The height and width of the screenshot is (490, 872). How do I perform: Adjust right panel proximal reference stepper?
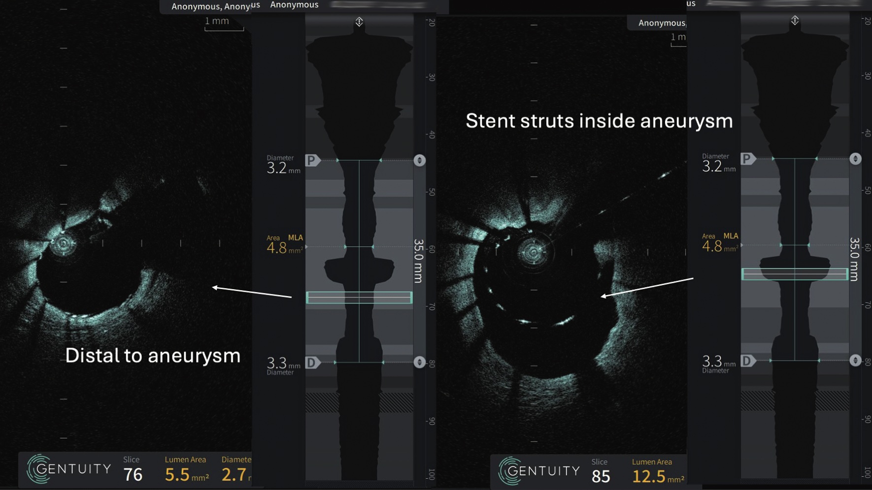(855, 159)
